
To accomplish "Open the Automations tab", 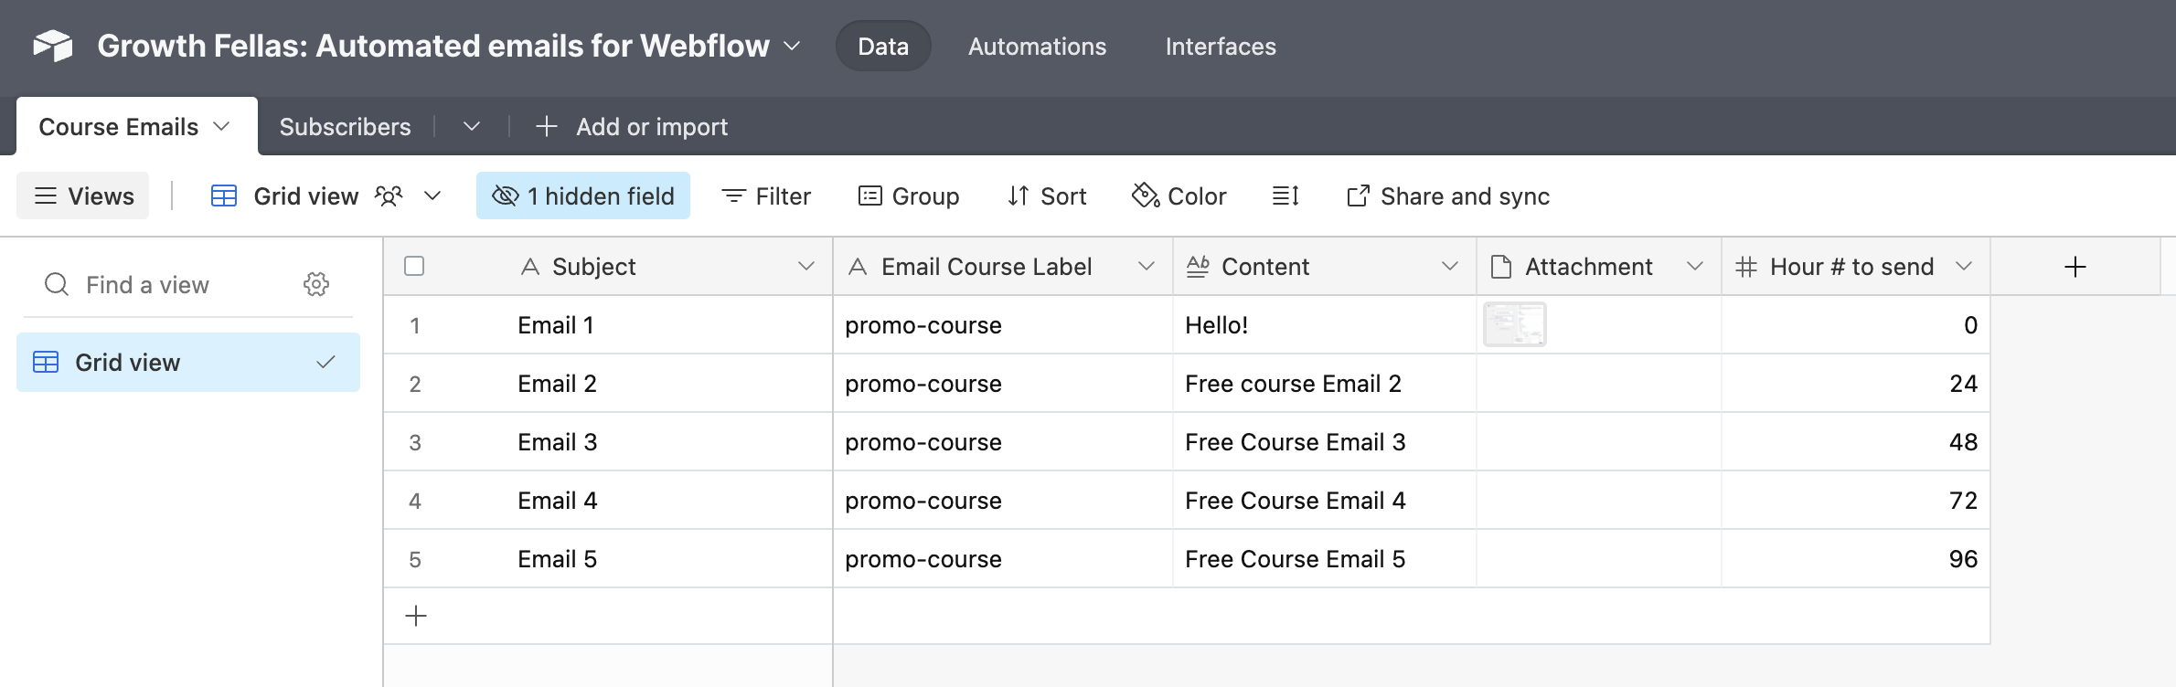I will [1037, 46].
